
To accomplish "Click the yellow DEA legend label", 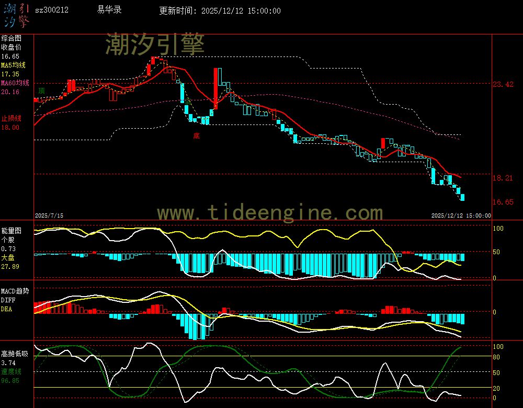I will click(6, 309).
